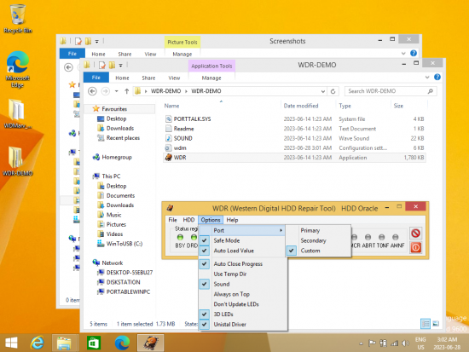The image size is (469, 352).
Task: Open quick access toolbar dropdown in WDR-DEMO
Action: [120, 65]
